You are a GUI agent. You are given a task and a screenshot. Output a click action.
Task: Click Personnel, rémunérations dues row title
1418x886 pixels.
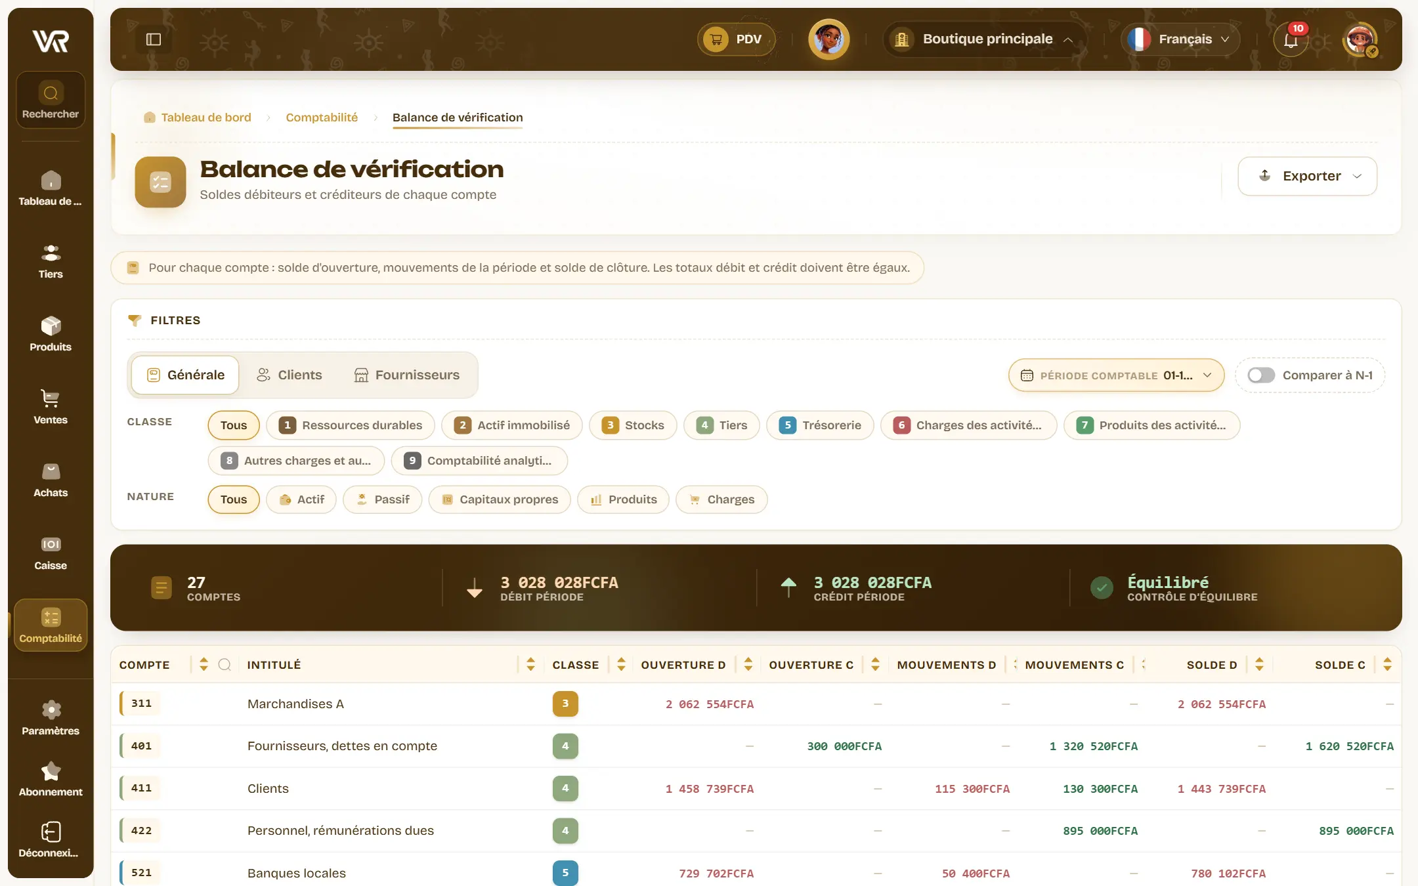point(340,831)
